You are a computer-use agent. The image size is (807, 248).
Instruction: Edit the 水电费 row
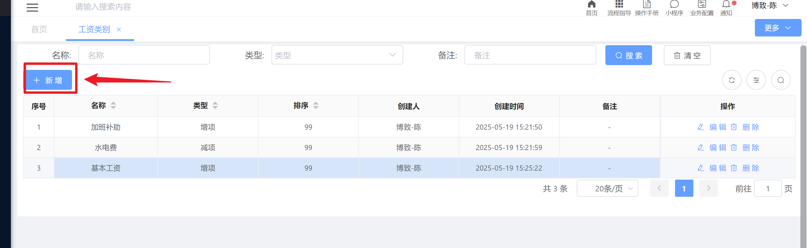[712, 147]
